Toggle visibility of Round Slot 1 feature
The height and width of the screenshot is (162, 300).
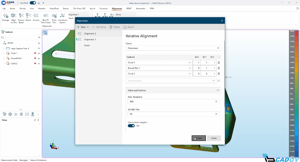(39, 59)
